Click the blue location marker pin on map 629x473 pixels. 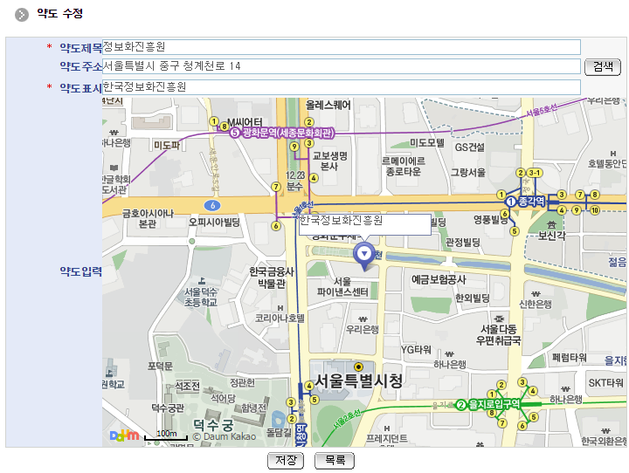(363, 254)
